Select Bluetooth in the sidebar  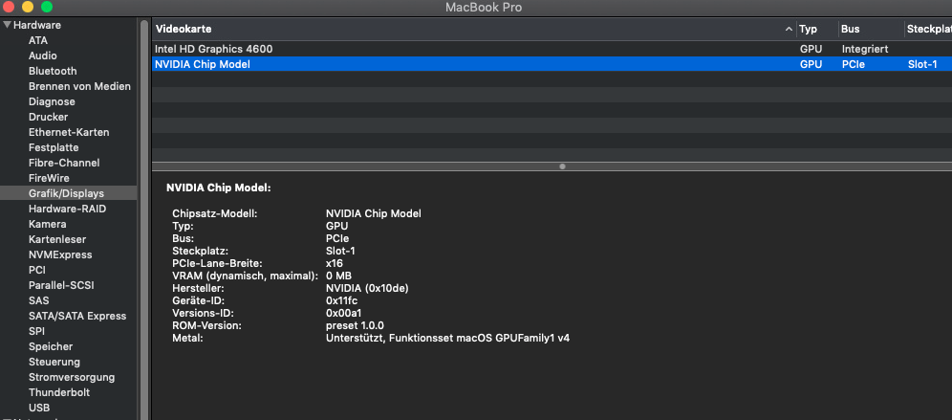53,71
